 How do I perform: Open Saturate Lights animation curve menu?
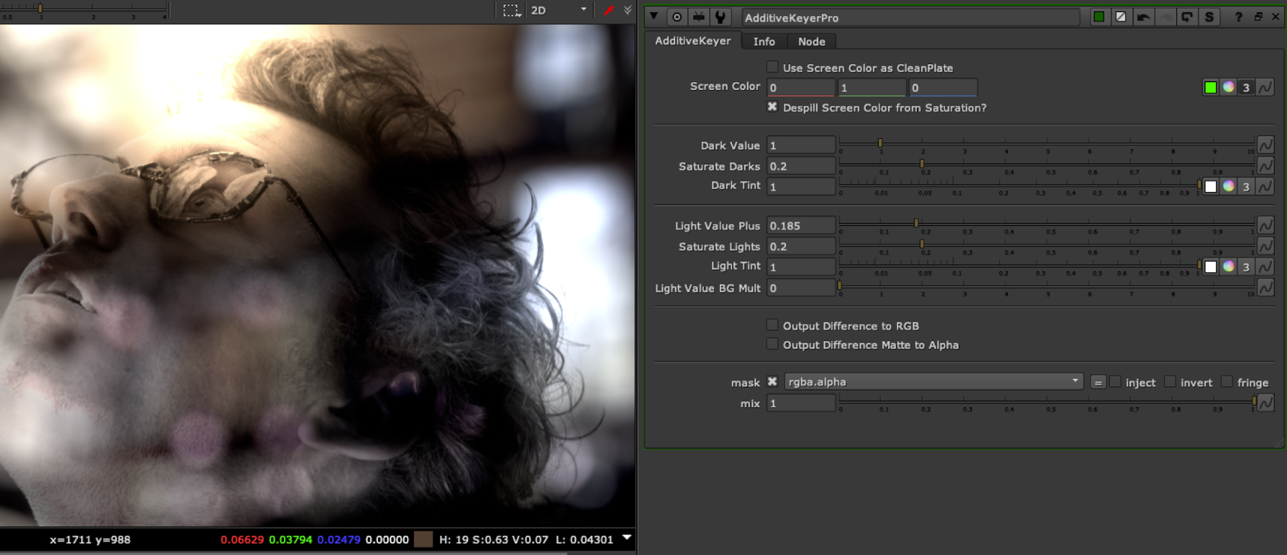click(1265, 246)
